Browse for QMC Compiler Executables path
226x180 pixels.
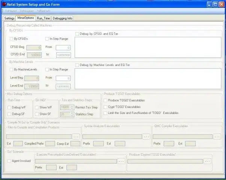pyautogui.click(x=217, y=136)
